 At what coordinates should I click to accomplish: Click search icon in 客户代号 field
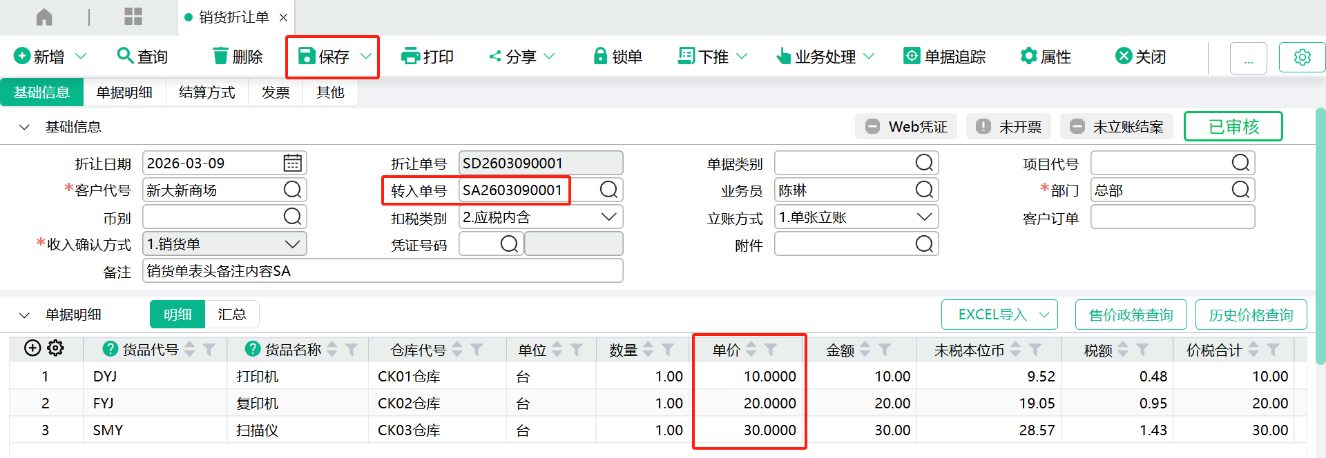(x=292, y=190)
